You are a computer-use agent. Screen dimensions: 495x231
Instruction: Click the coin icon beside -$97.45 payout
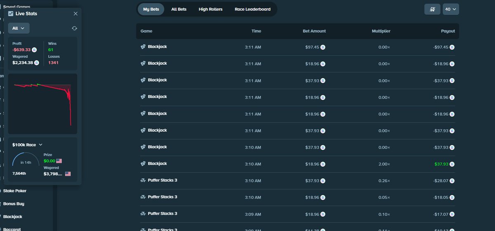(452, 47)
